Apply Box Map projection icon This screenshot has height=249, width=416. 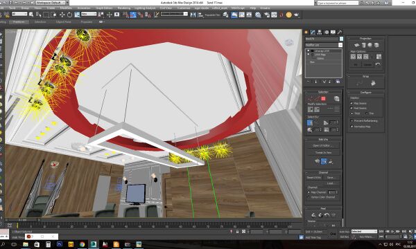pos(376,45)
